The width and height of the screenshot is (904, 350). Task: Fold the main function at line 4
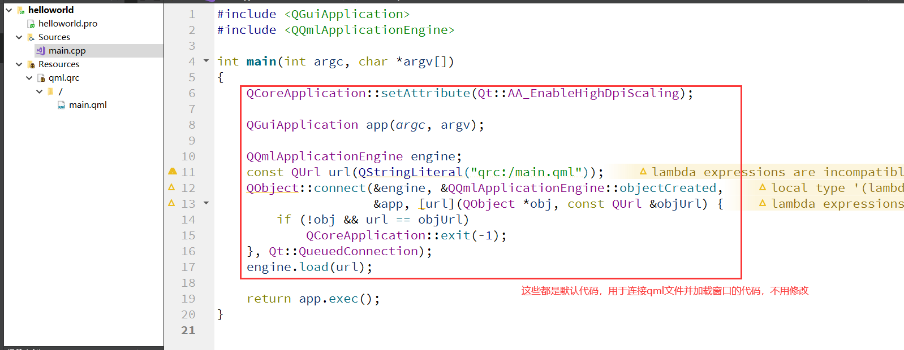[206, 61]
